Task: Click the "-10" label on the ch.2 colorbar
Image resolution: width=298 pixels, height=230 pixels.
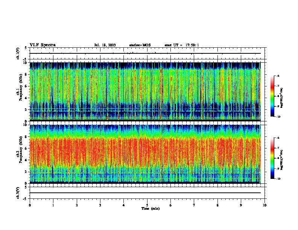Action: (x=278, y=179)
